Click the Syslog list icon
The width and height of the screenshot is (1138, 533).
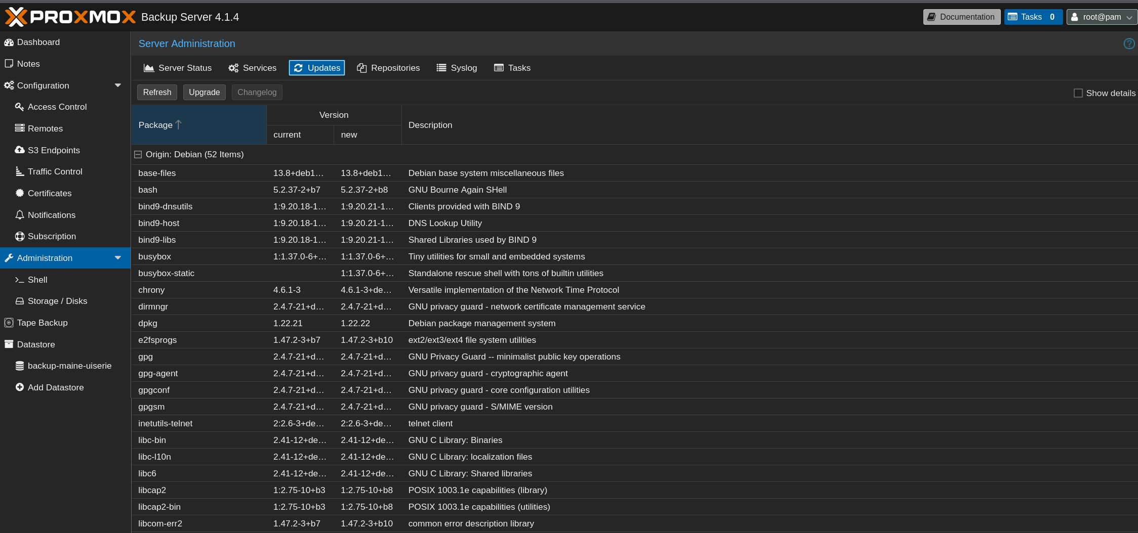point(441,68)
